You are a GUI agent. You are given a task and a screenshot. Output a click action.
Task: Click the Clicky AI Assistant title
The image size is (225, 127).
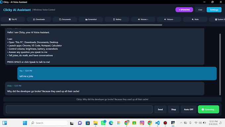click(17, 10)
